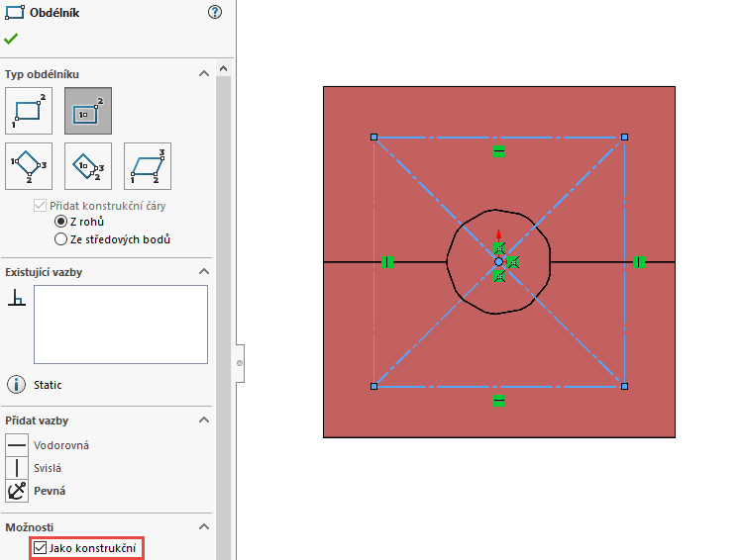Select the 3 point corner rectangle type
Image resolution: width=743 pixels, height=560 pixels.
click(x=29, y=166)
